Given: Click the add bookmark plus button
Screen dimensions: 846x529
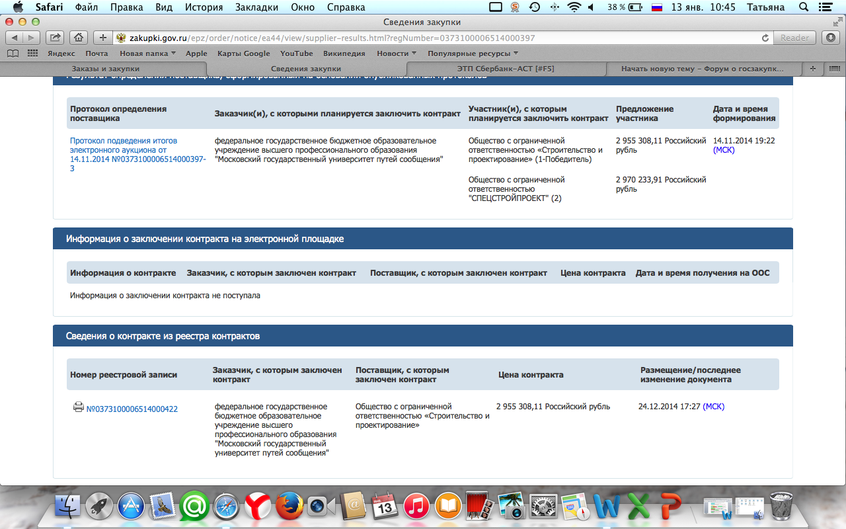Looking at the screenshot, I should [102, 38].
